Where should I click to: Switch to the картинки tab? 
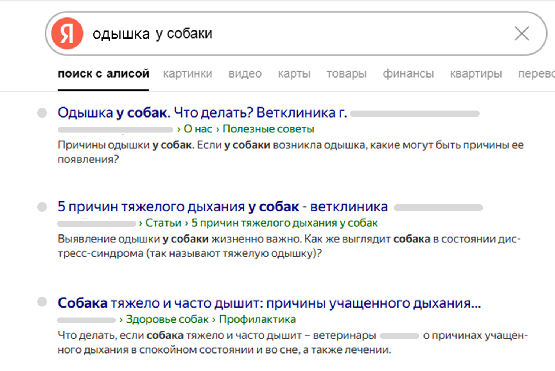point(187,73)
